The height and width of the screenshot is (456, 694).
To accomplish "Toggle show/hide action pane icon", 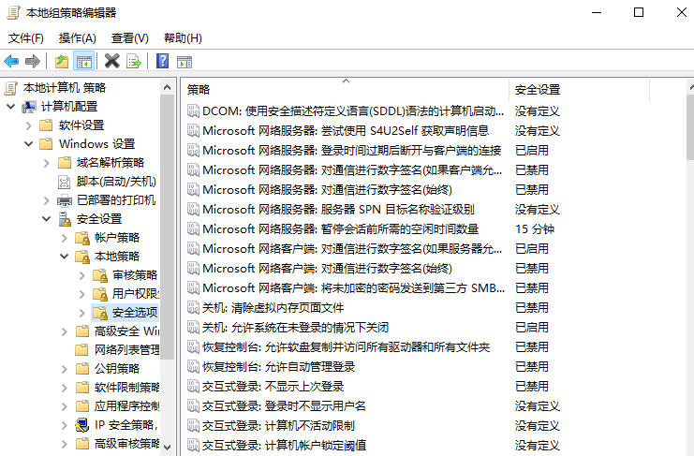I will [x=185, y=62].
